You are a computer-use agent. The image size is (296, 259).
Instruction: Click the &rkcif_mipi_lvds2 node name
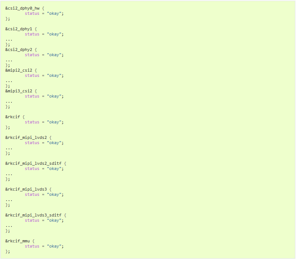tap(26, 137)
